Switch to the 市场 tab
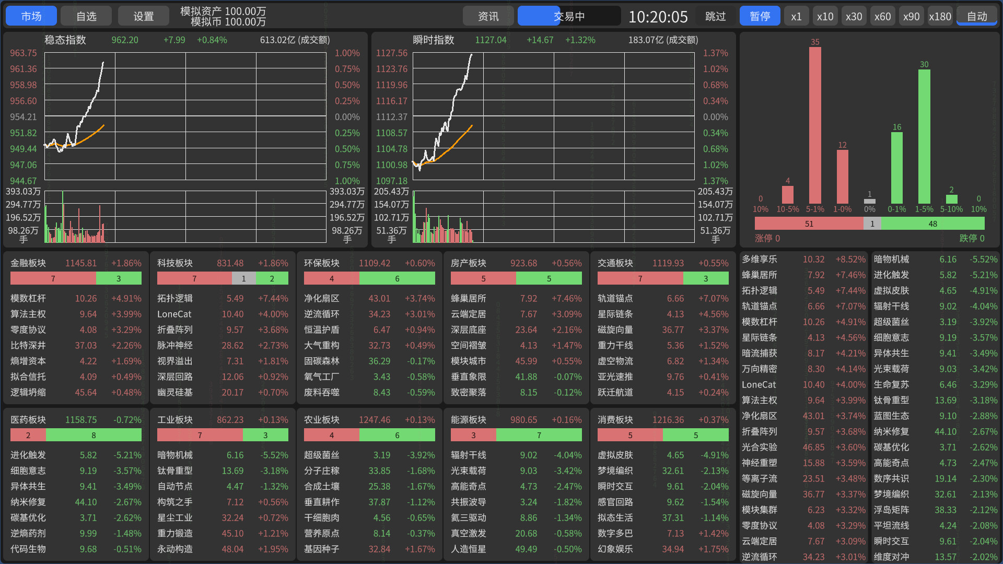Image resolution: width=1003 pixels, height=564 pixels. (x=31, y=16)
